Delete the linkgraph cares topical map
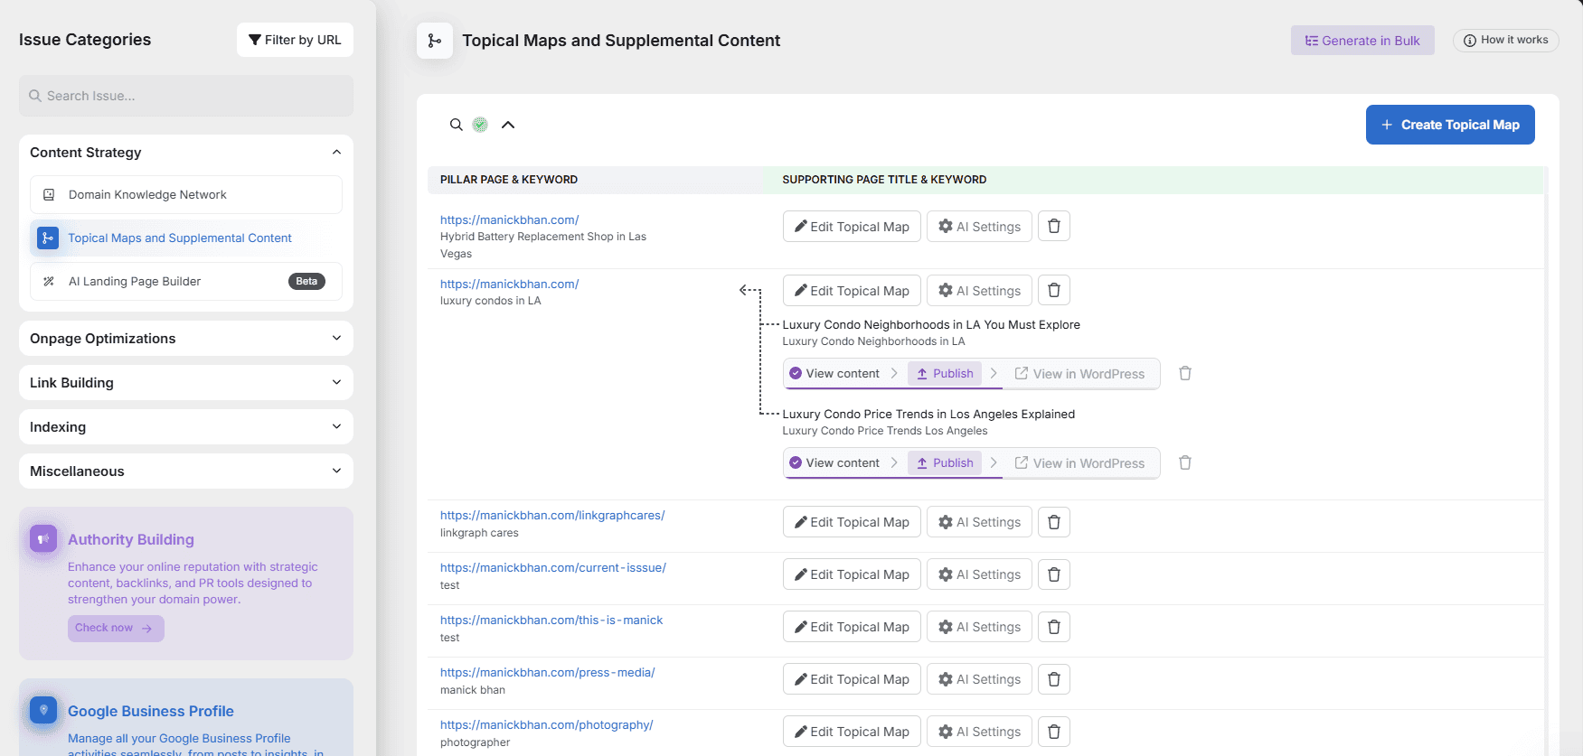 click(1053, 522)
